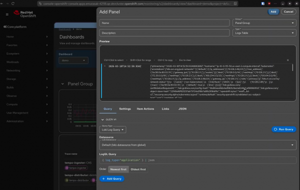The height and width of the screenshot is (190, 300).
Task: Click the Red Hat OpenShift logo
Action: pyautogui.click(x=24, y=14)
